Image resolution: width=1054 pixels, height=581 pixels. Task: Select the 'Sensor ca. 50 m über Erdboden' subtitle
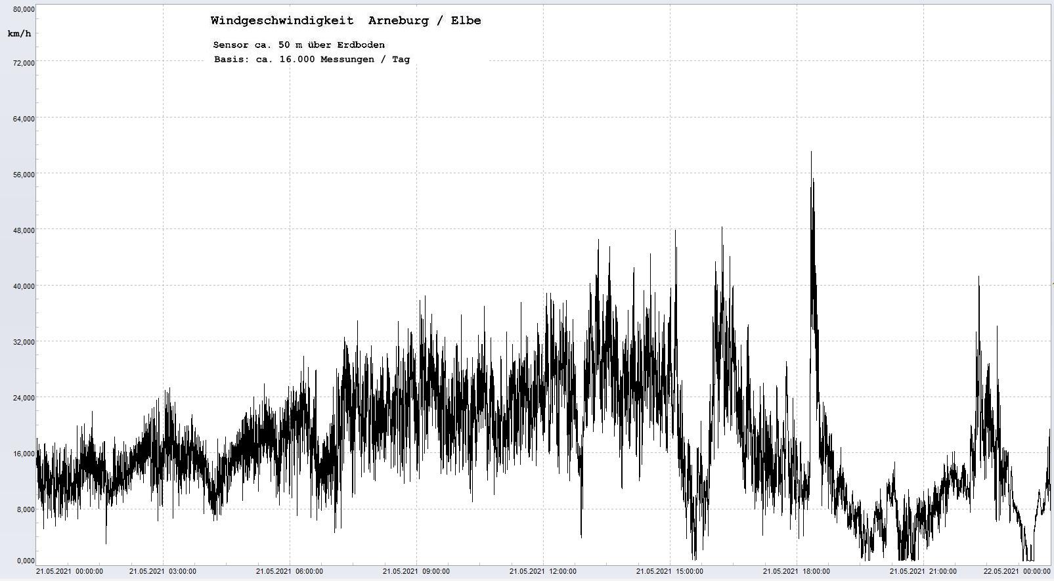click(299, 45)
